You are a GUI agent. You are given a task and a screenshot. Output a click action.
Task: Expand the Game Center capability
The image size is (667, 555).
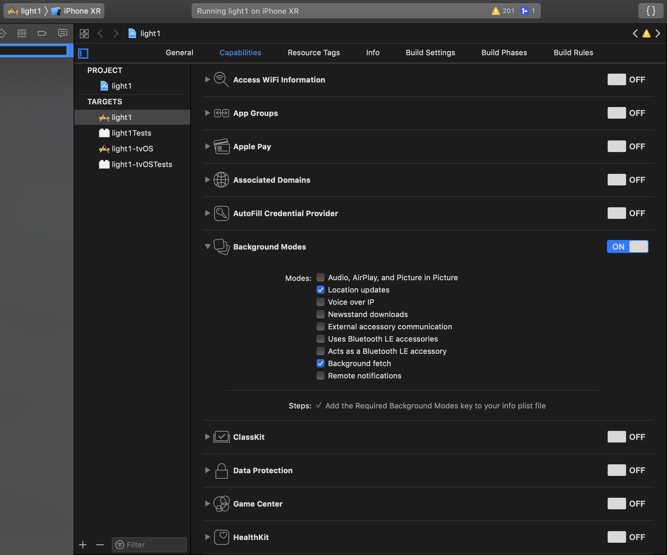click(207, 504)
